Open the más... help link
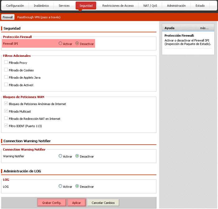 pyautogui.click(x=204, y=28)
